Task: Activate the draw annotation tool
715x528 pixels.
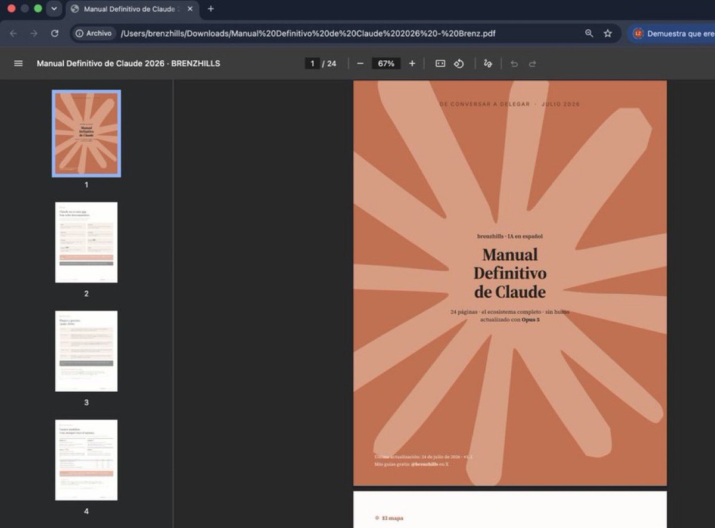Action: pos(488,63)
